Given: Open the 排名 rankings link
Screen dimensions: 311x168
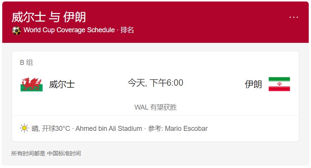Looking at the screenshot, I should pos(127,30).
